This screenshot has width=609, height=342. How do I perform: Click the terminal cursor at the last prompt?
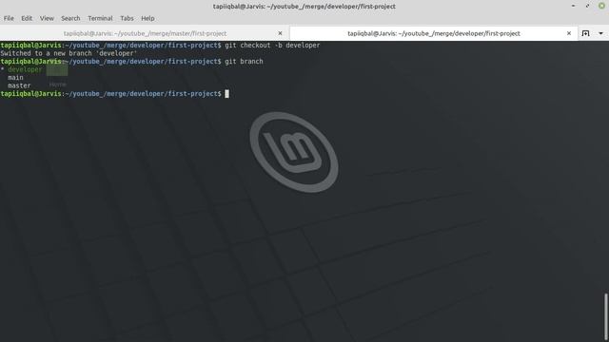pos(226,94)
